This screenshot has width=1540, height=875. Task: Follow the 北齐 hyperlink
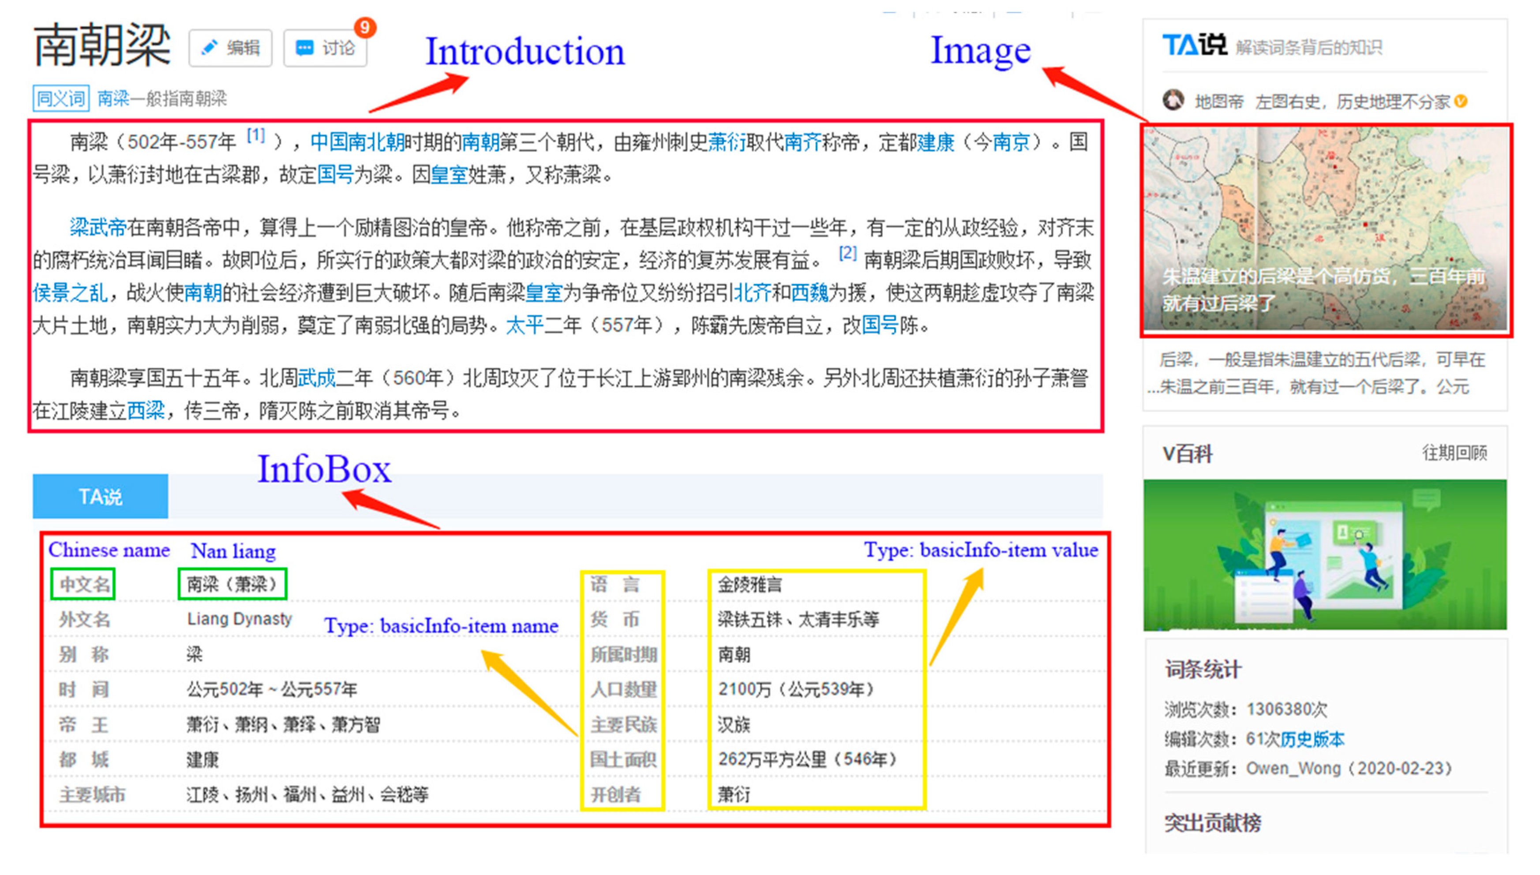tap(752, 293)
